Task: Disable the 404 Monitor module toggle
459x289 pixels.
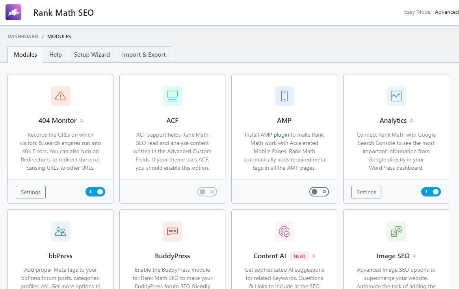Action: pyautogui.click(x=95, y=192)
